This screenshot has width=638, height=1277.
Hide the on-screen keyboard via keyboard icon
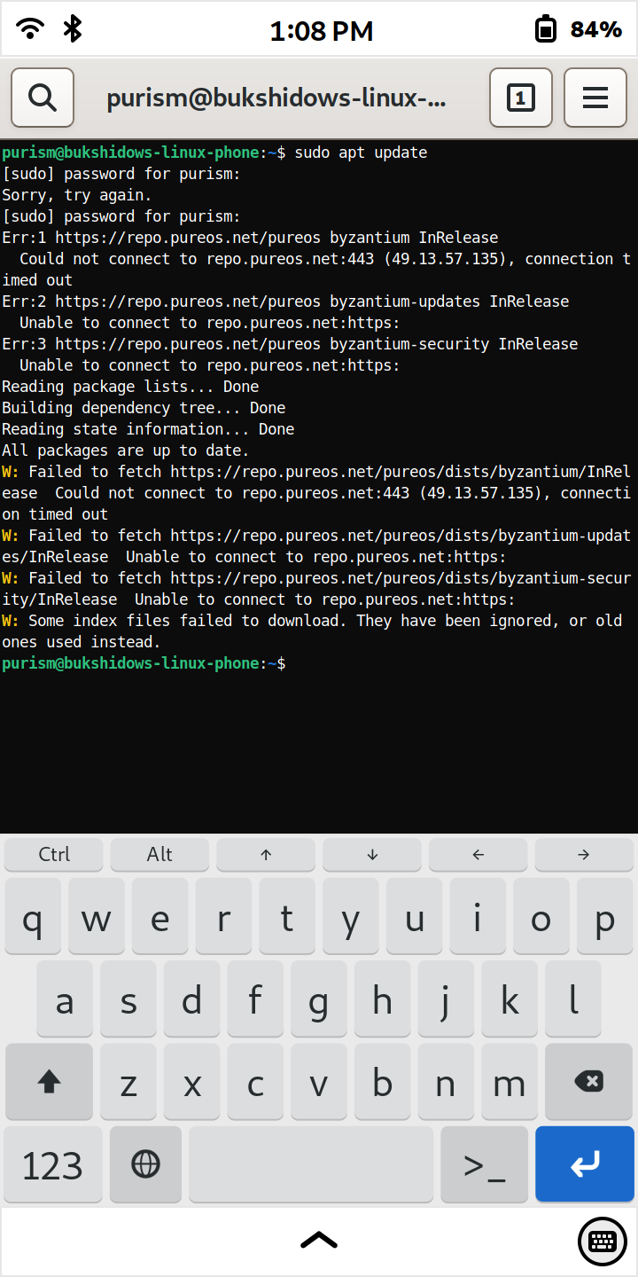click(603, 1242)
